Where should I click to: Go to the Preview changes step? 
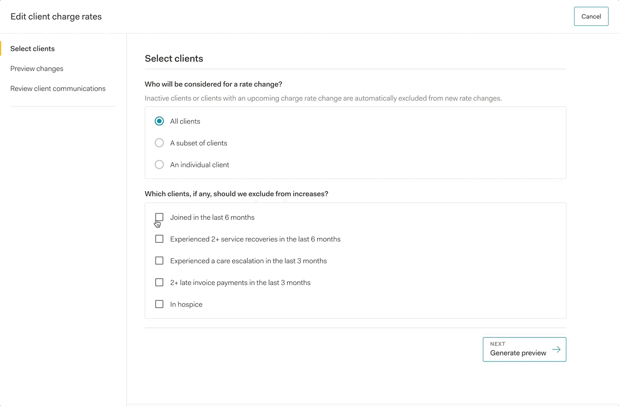click(37, 68)
